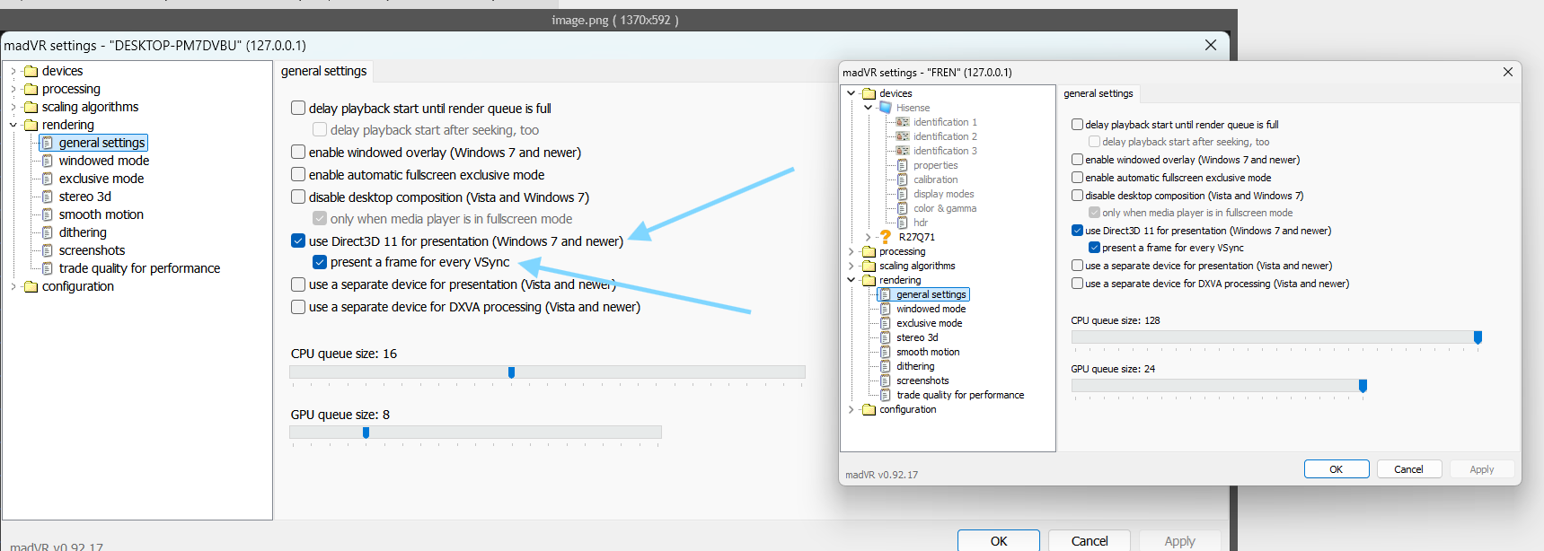
Task: Click the question mark icon beside R27Q71
Action: point(886,237)
